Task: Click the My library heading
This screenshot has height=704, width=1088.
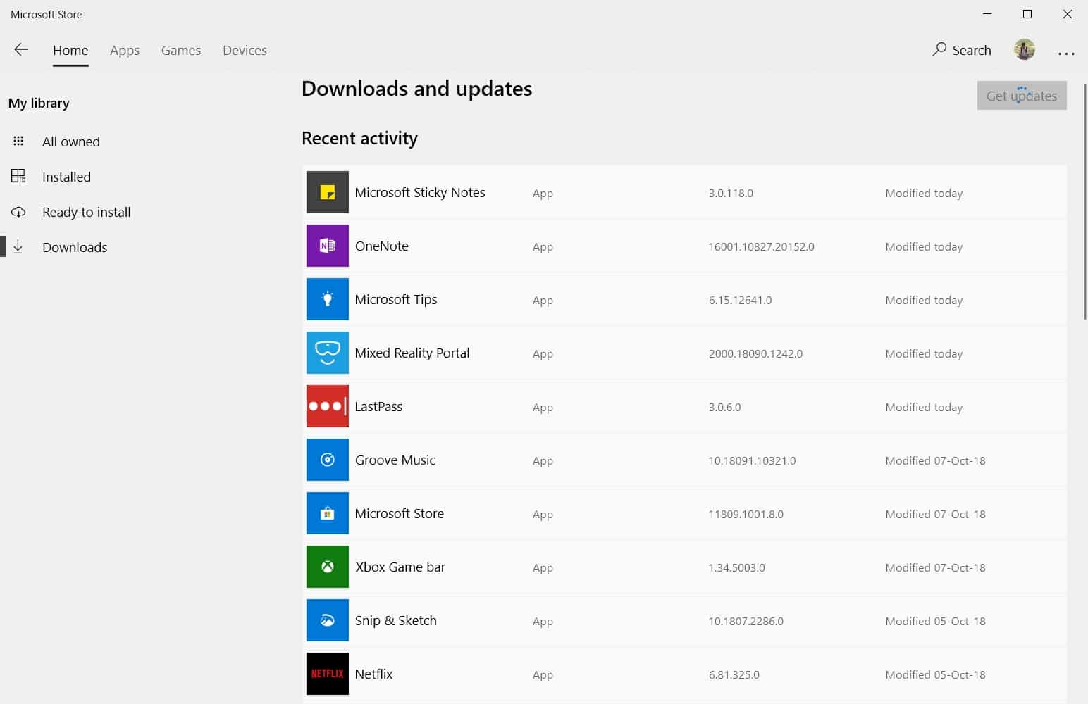Action: pos(39,103)
